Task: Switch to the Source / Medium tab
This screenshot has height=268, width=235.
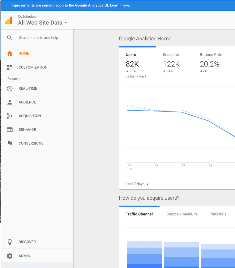Action: 182,214
